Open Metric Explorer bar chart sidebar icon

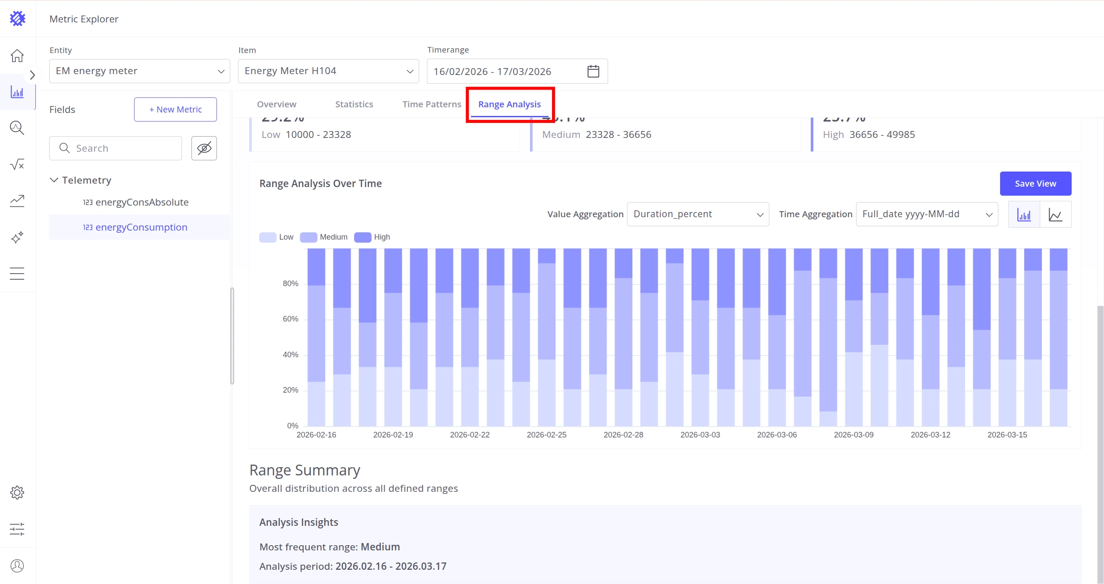tap(17, 92)
